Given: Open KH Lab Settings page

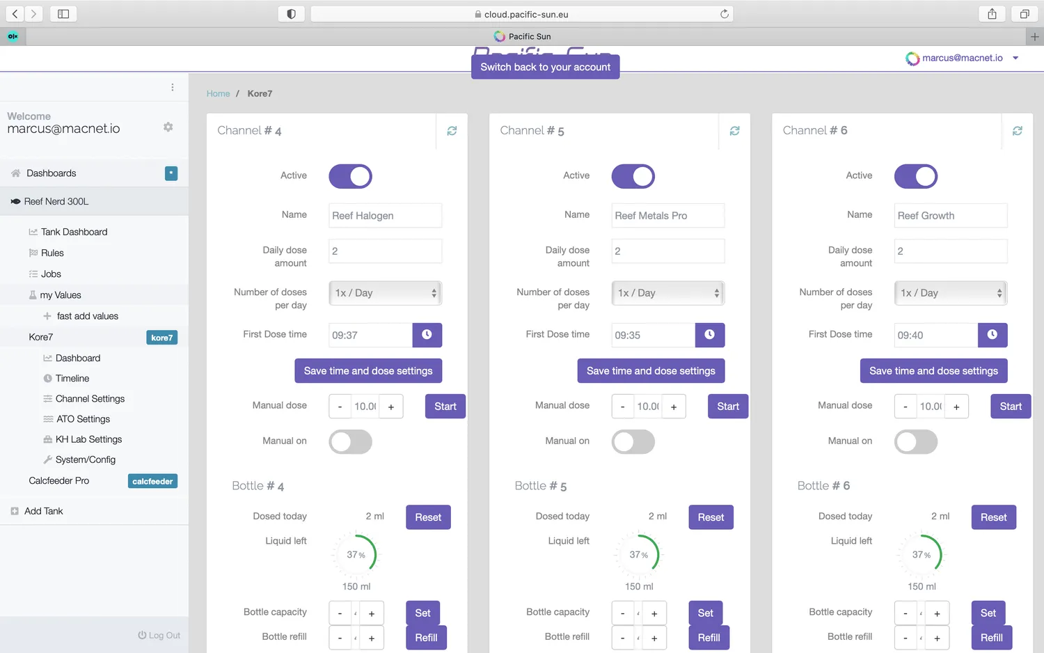Looking at the screenshot, I should tap(88, 439).
